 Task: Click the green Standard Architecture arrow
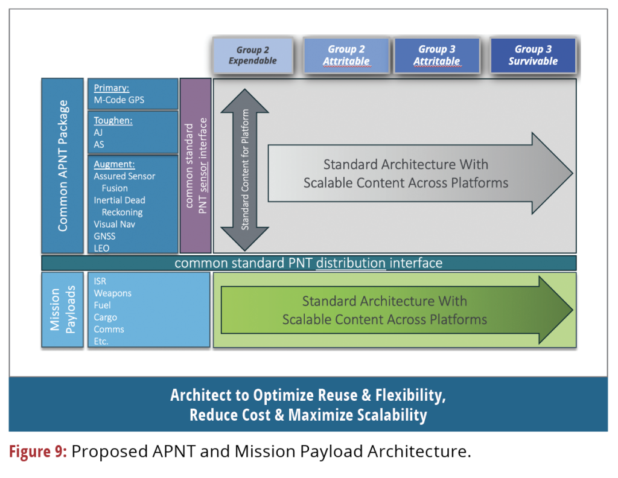[392, 310]
